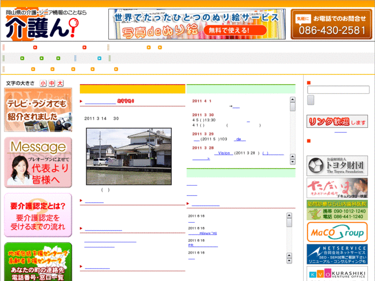
Task: Set text size to 大 (large)
Action: [x=60, y=83]
